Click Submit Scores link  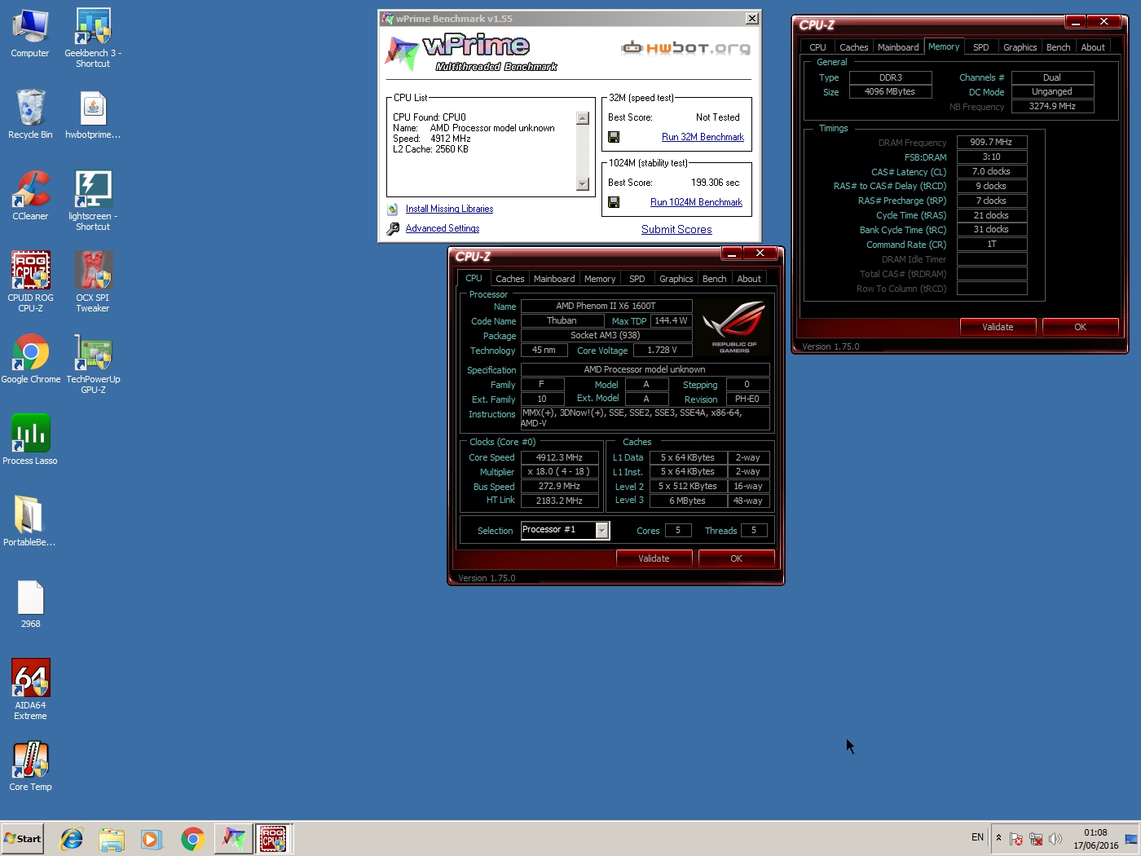coord(676,230)
